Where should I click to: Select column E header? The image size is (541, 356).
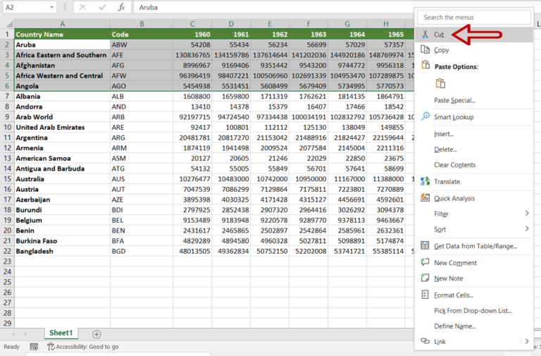click(270, 24)
